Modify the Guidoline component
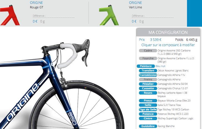Image resolution: width=202 pixels, height=129 pixels. (x=148, y=126)
